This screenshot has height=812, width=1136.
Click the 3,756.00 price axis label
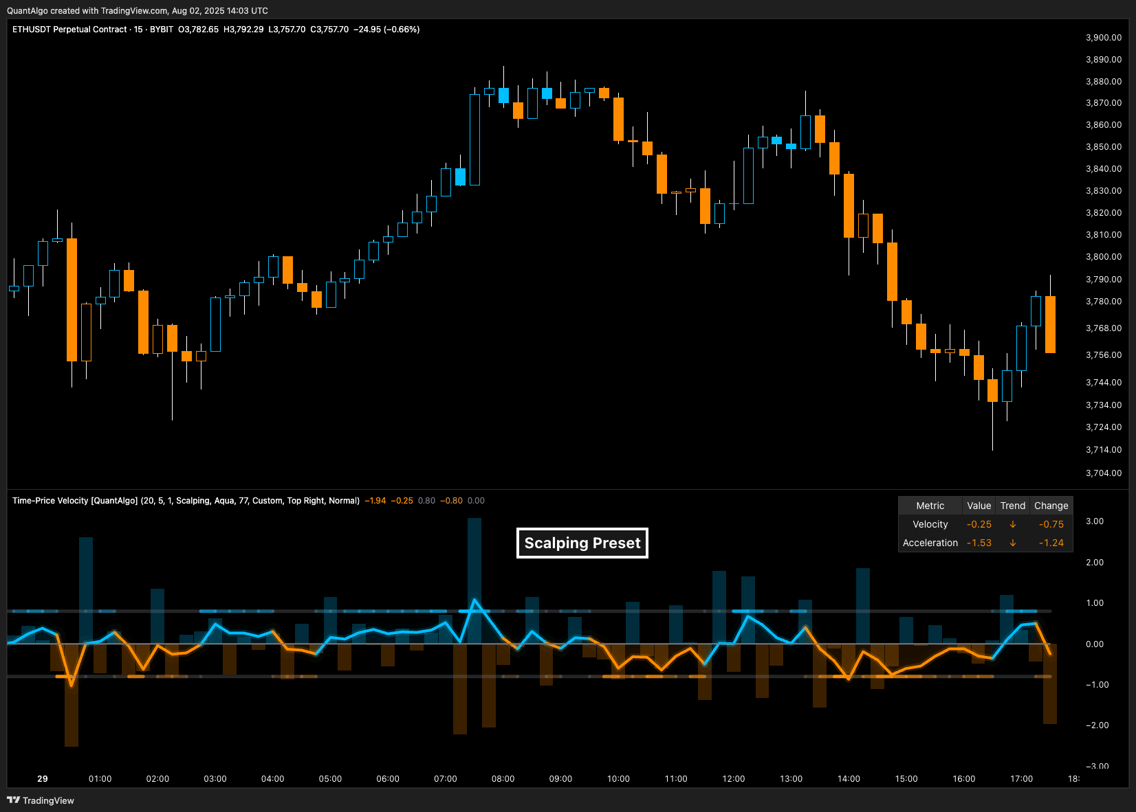1104,355
